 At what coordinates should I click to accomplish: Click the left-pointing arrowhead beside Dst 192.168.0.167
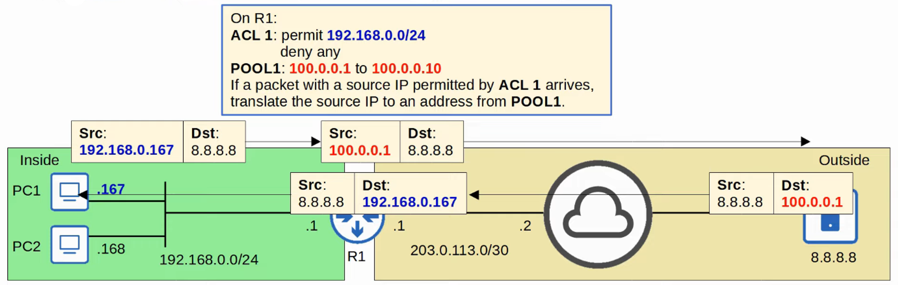coord(474,194)
